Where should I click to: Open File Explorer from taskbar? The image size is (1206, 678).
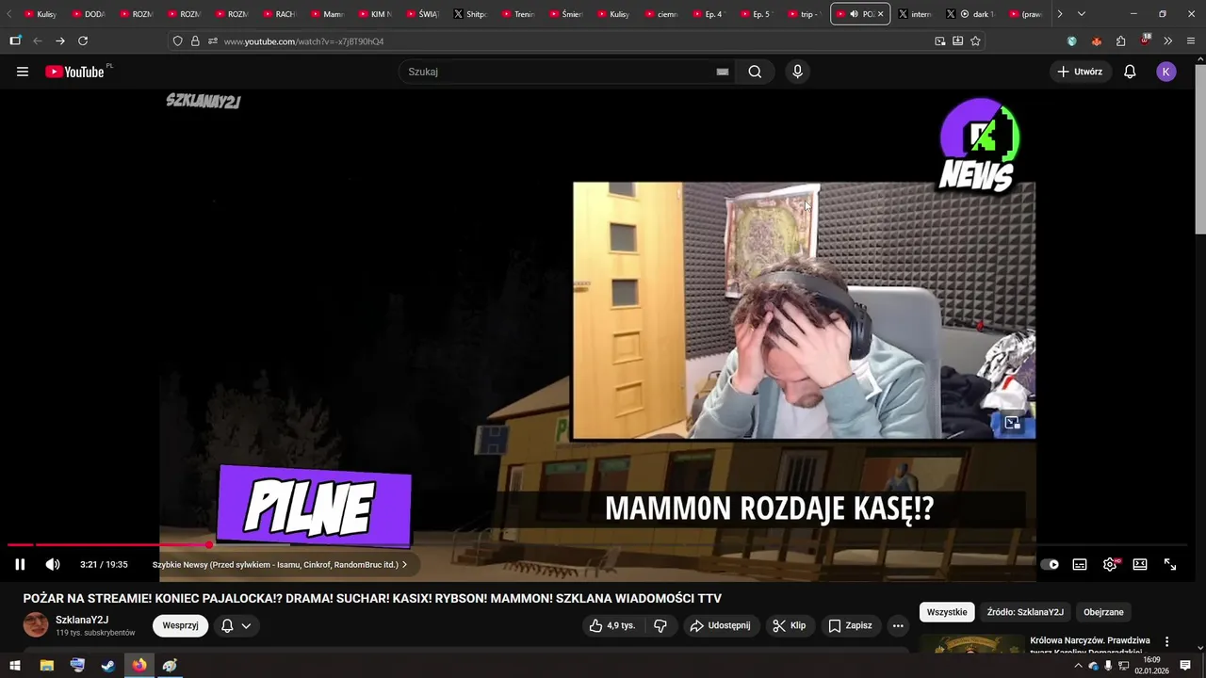pyautogui.click(x=47, y=666)
